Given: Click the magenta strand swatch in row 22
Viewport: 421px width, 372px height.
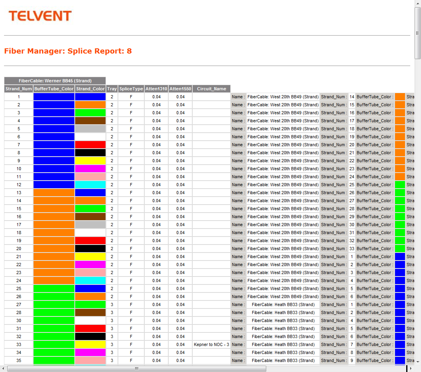Looking at the screenshot, I should click(x=90, y=265).
